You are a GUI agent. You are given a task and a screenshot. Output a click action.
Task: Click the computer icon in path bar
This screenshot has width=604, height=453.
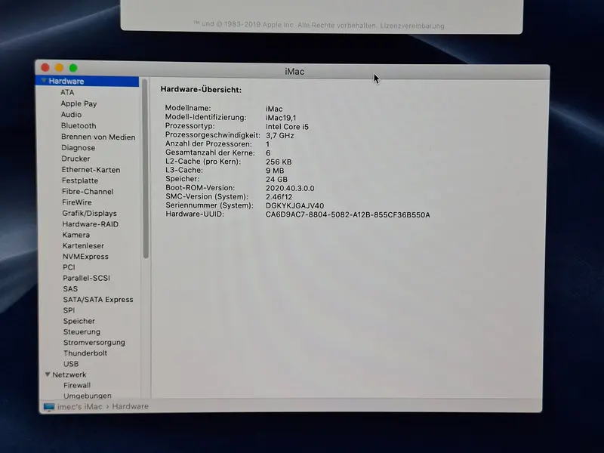coord(49,407)
